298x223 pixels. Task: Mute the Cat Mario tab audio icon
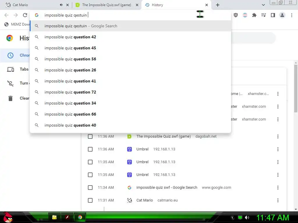pyautogui.click(x=61, y=5)
